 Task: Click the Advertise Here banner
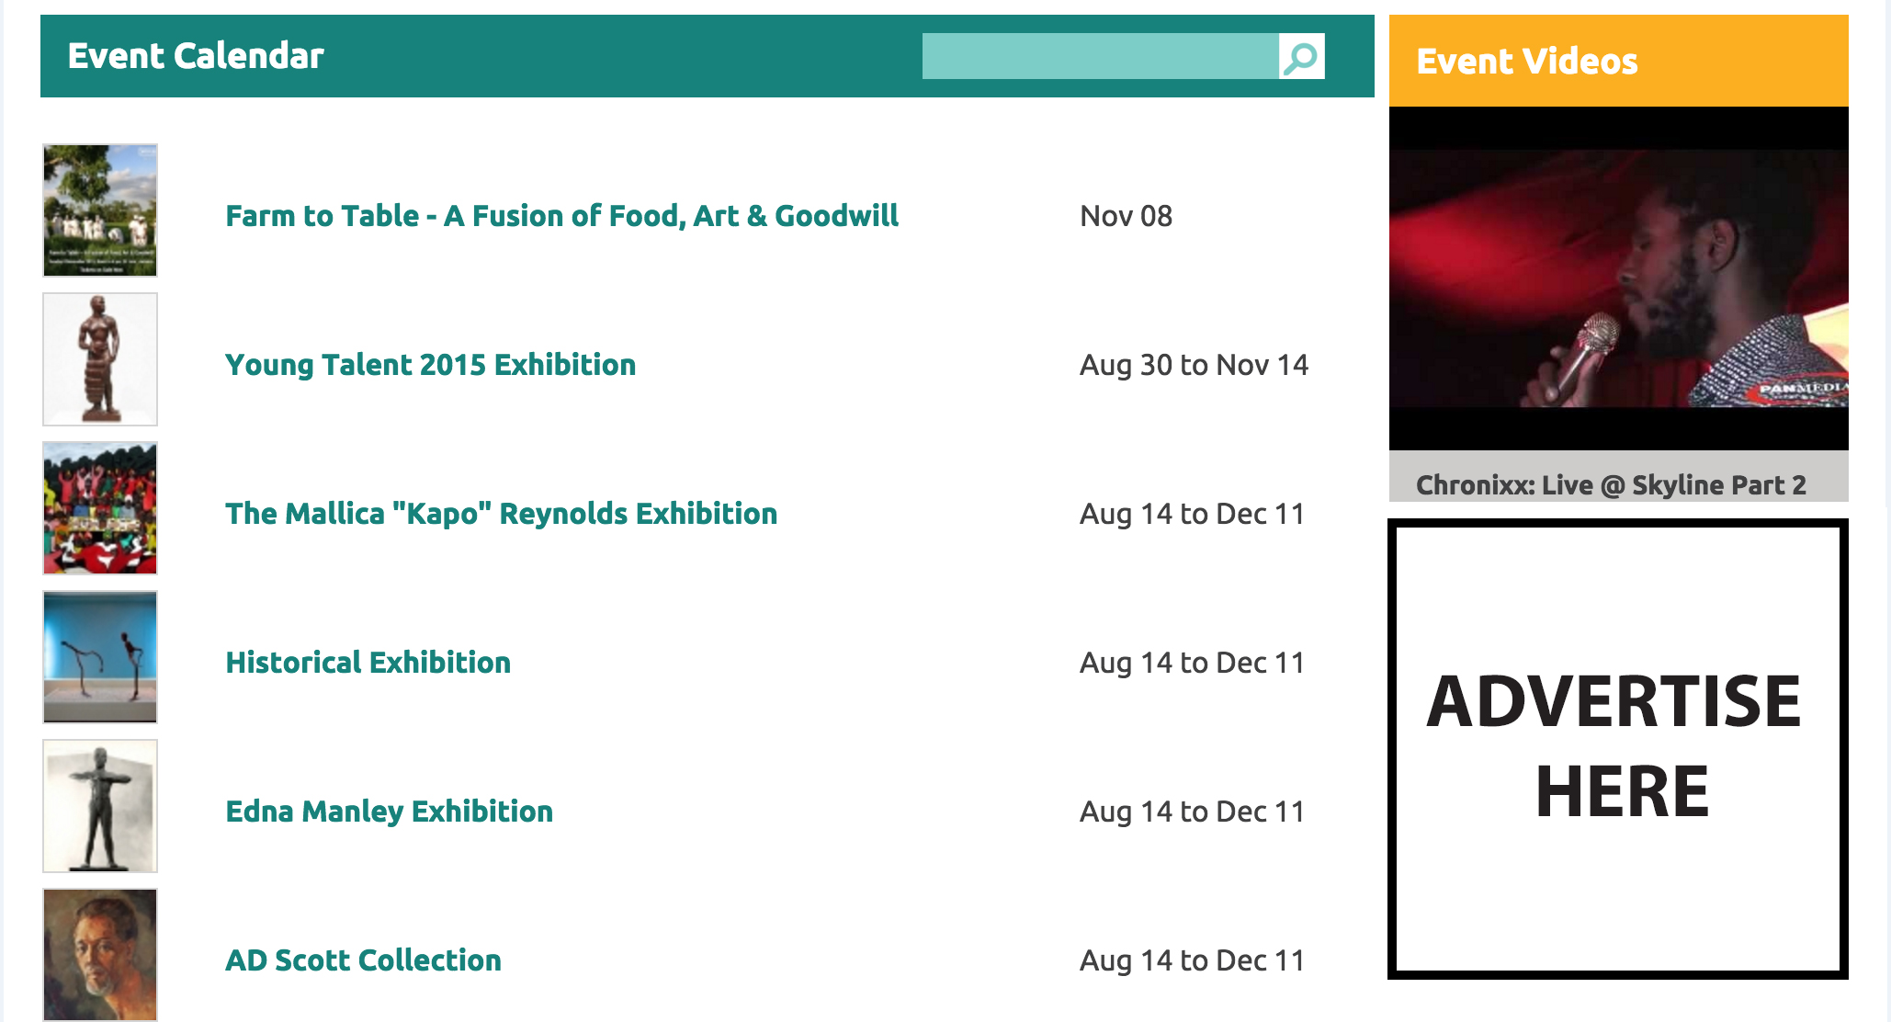click(1618, 749)
